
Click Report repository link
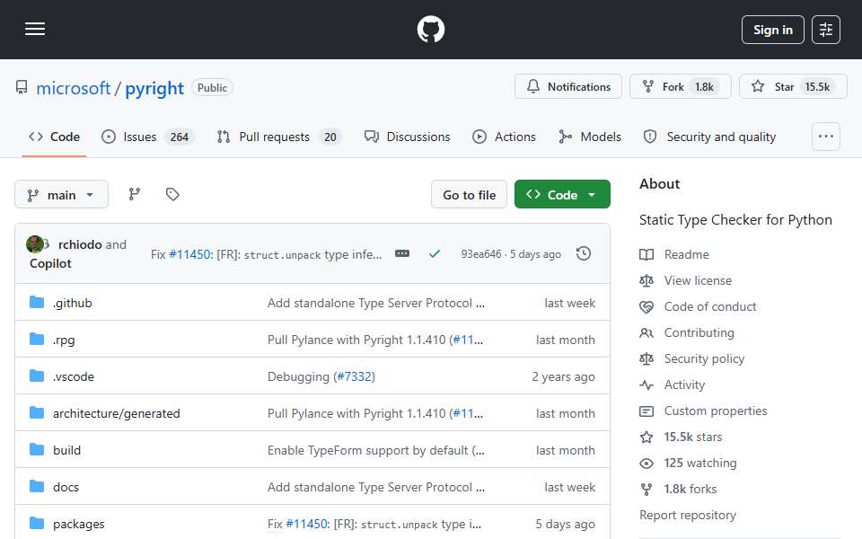pyautogui.click(x=687, y=516)
